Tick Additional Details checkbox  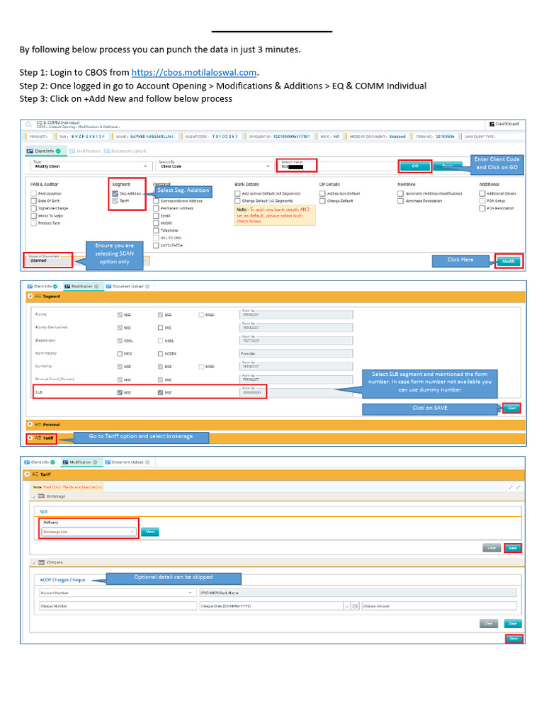coord(482,194)
